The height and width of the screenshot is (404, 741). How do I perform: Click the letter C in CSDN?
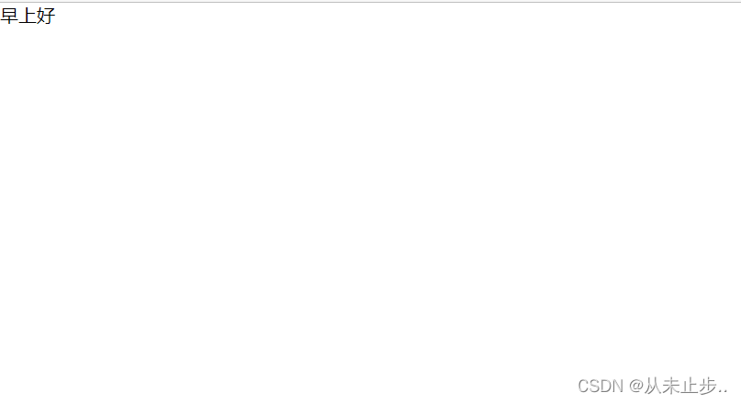[x=583, y=386]
